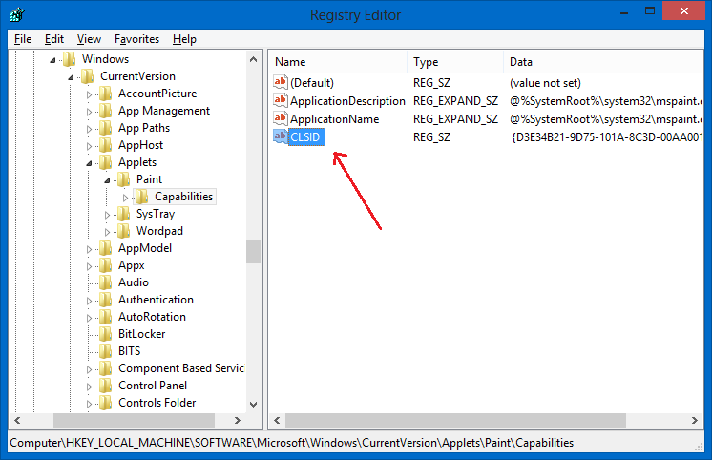Image resolution: width=712 pixels, height=460 pixels.
Task: Click the App Management folder icon
Action: [106, 111]
